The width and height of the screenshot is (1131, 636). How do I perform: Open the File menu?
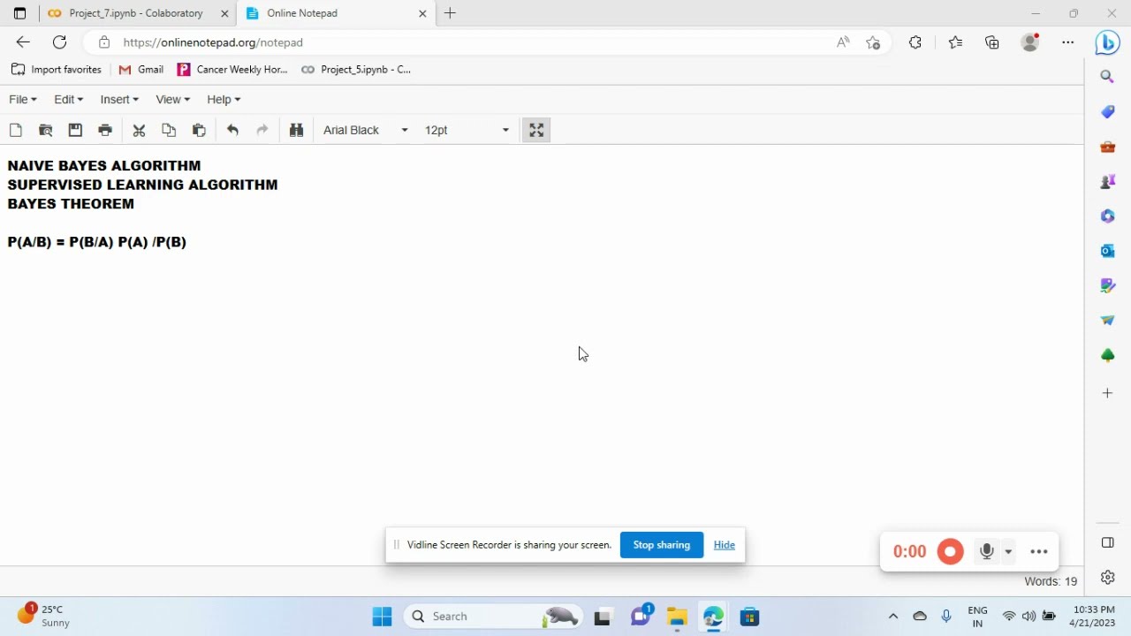click(23, 100)
